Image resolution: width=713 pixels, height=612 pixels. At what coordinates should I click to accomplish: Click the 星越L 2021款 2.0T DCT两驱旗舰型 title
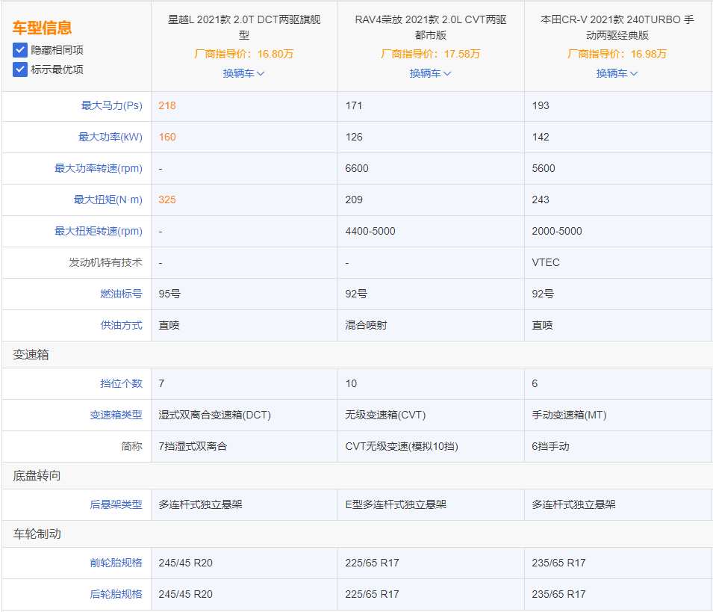(x=244, y=28)
